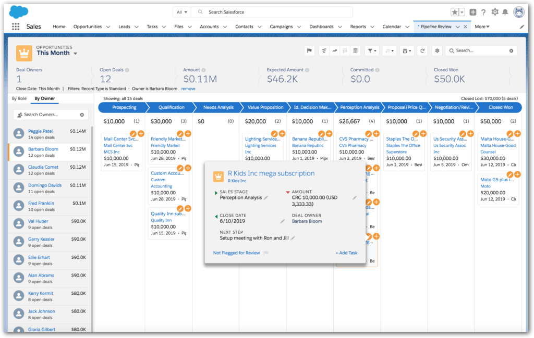
Task: Open the calendar date range dropdown
Action: tap(407, 51)
